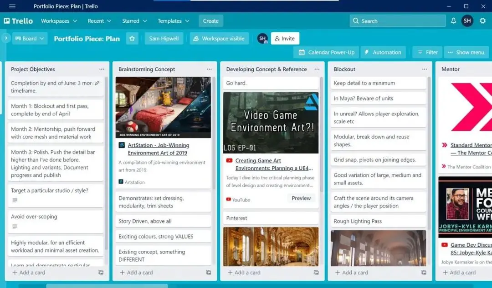This screenshot has height=288, width=492.
Task: Open the hamburger menu in title bar
Action: [12, 6]
